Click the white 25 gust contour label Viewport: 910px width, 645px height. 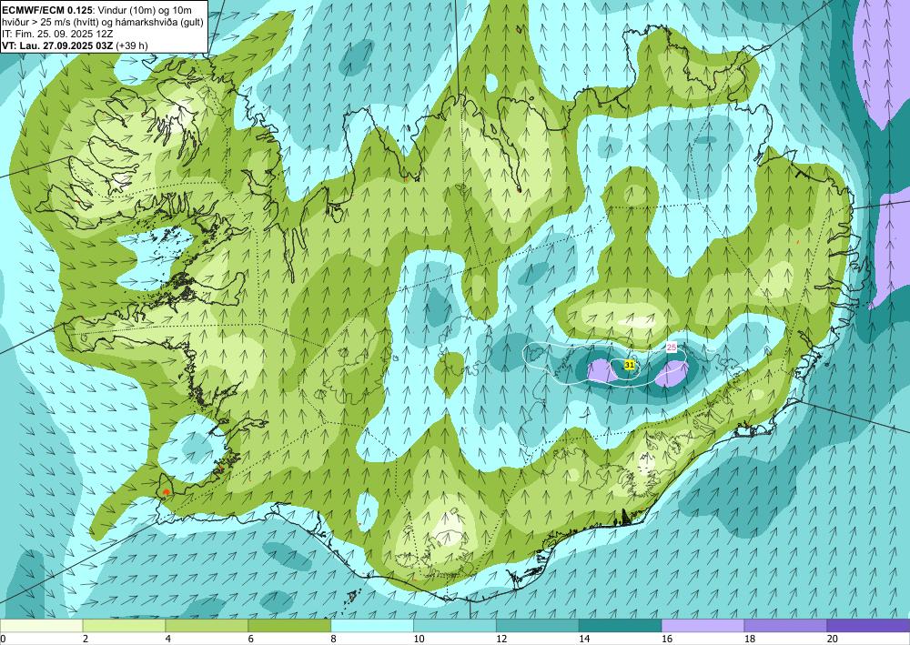click(672, 348)
